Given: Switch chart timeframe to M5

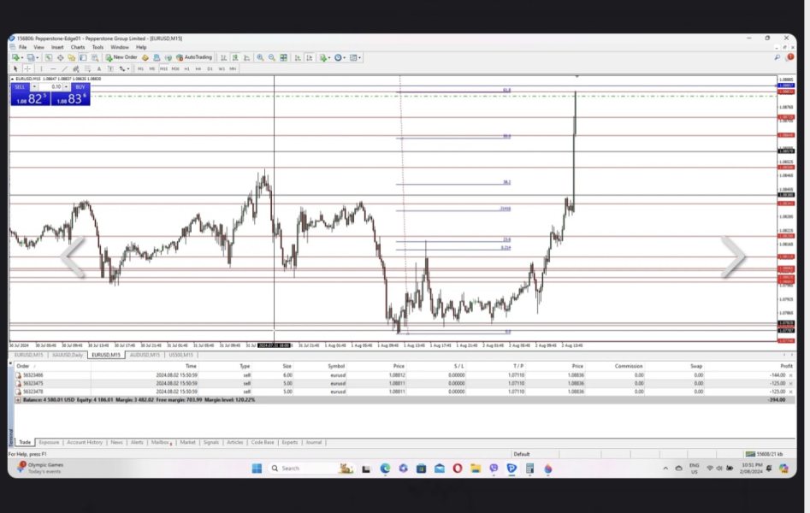Looking at the screenshot, I should (x=152, y=68).
